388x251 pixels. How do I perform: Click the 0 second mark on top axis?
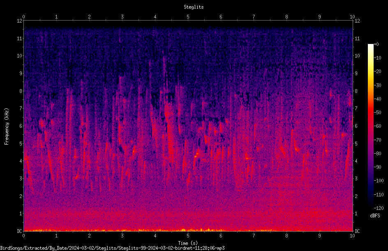point(23,17)
